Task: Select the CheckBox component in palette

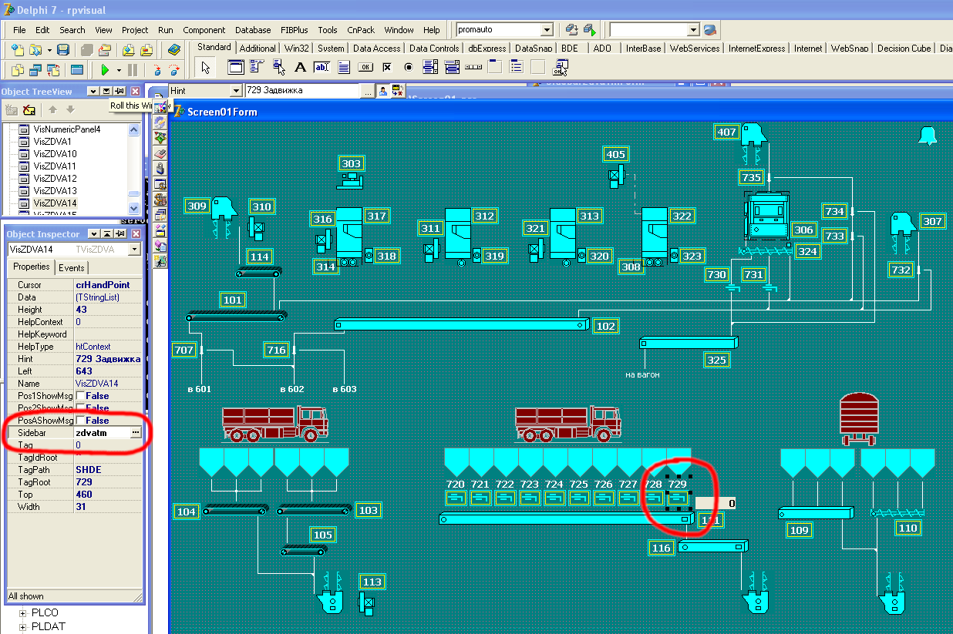Action: 387,67
